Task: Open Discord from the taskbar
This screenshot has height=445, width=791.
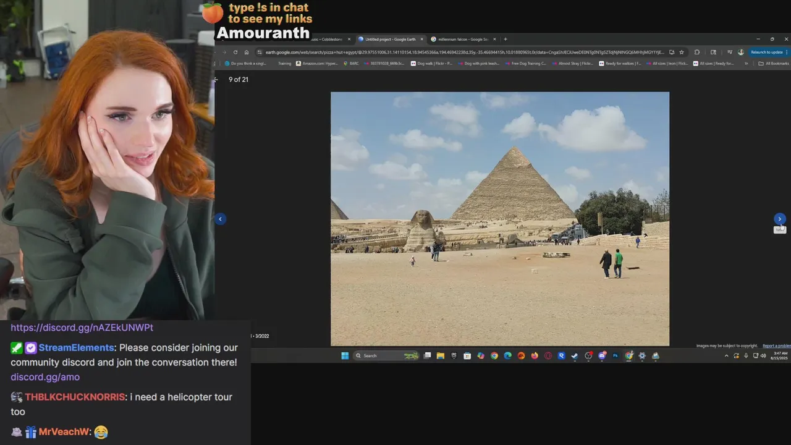Action: (x=602, y=355)
